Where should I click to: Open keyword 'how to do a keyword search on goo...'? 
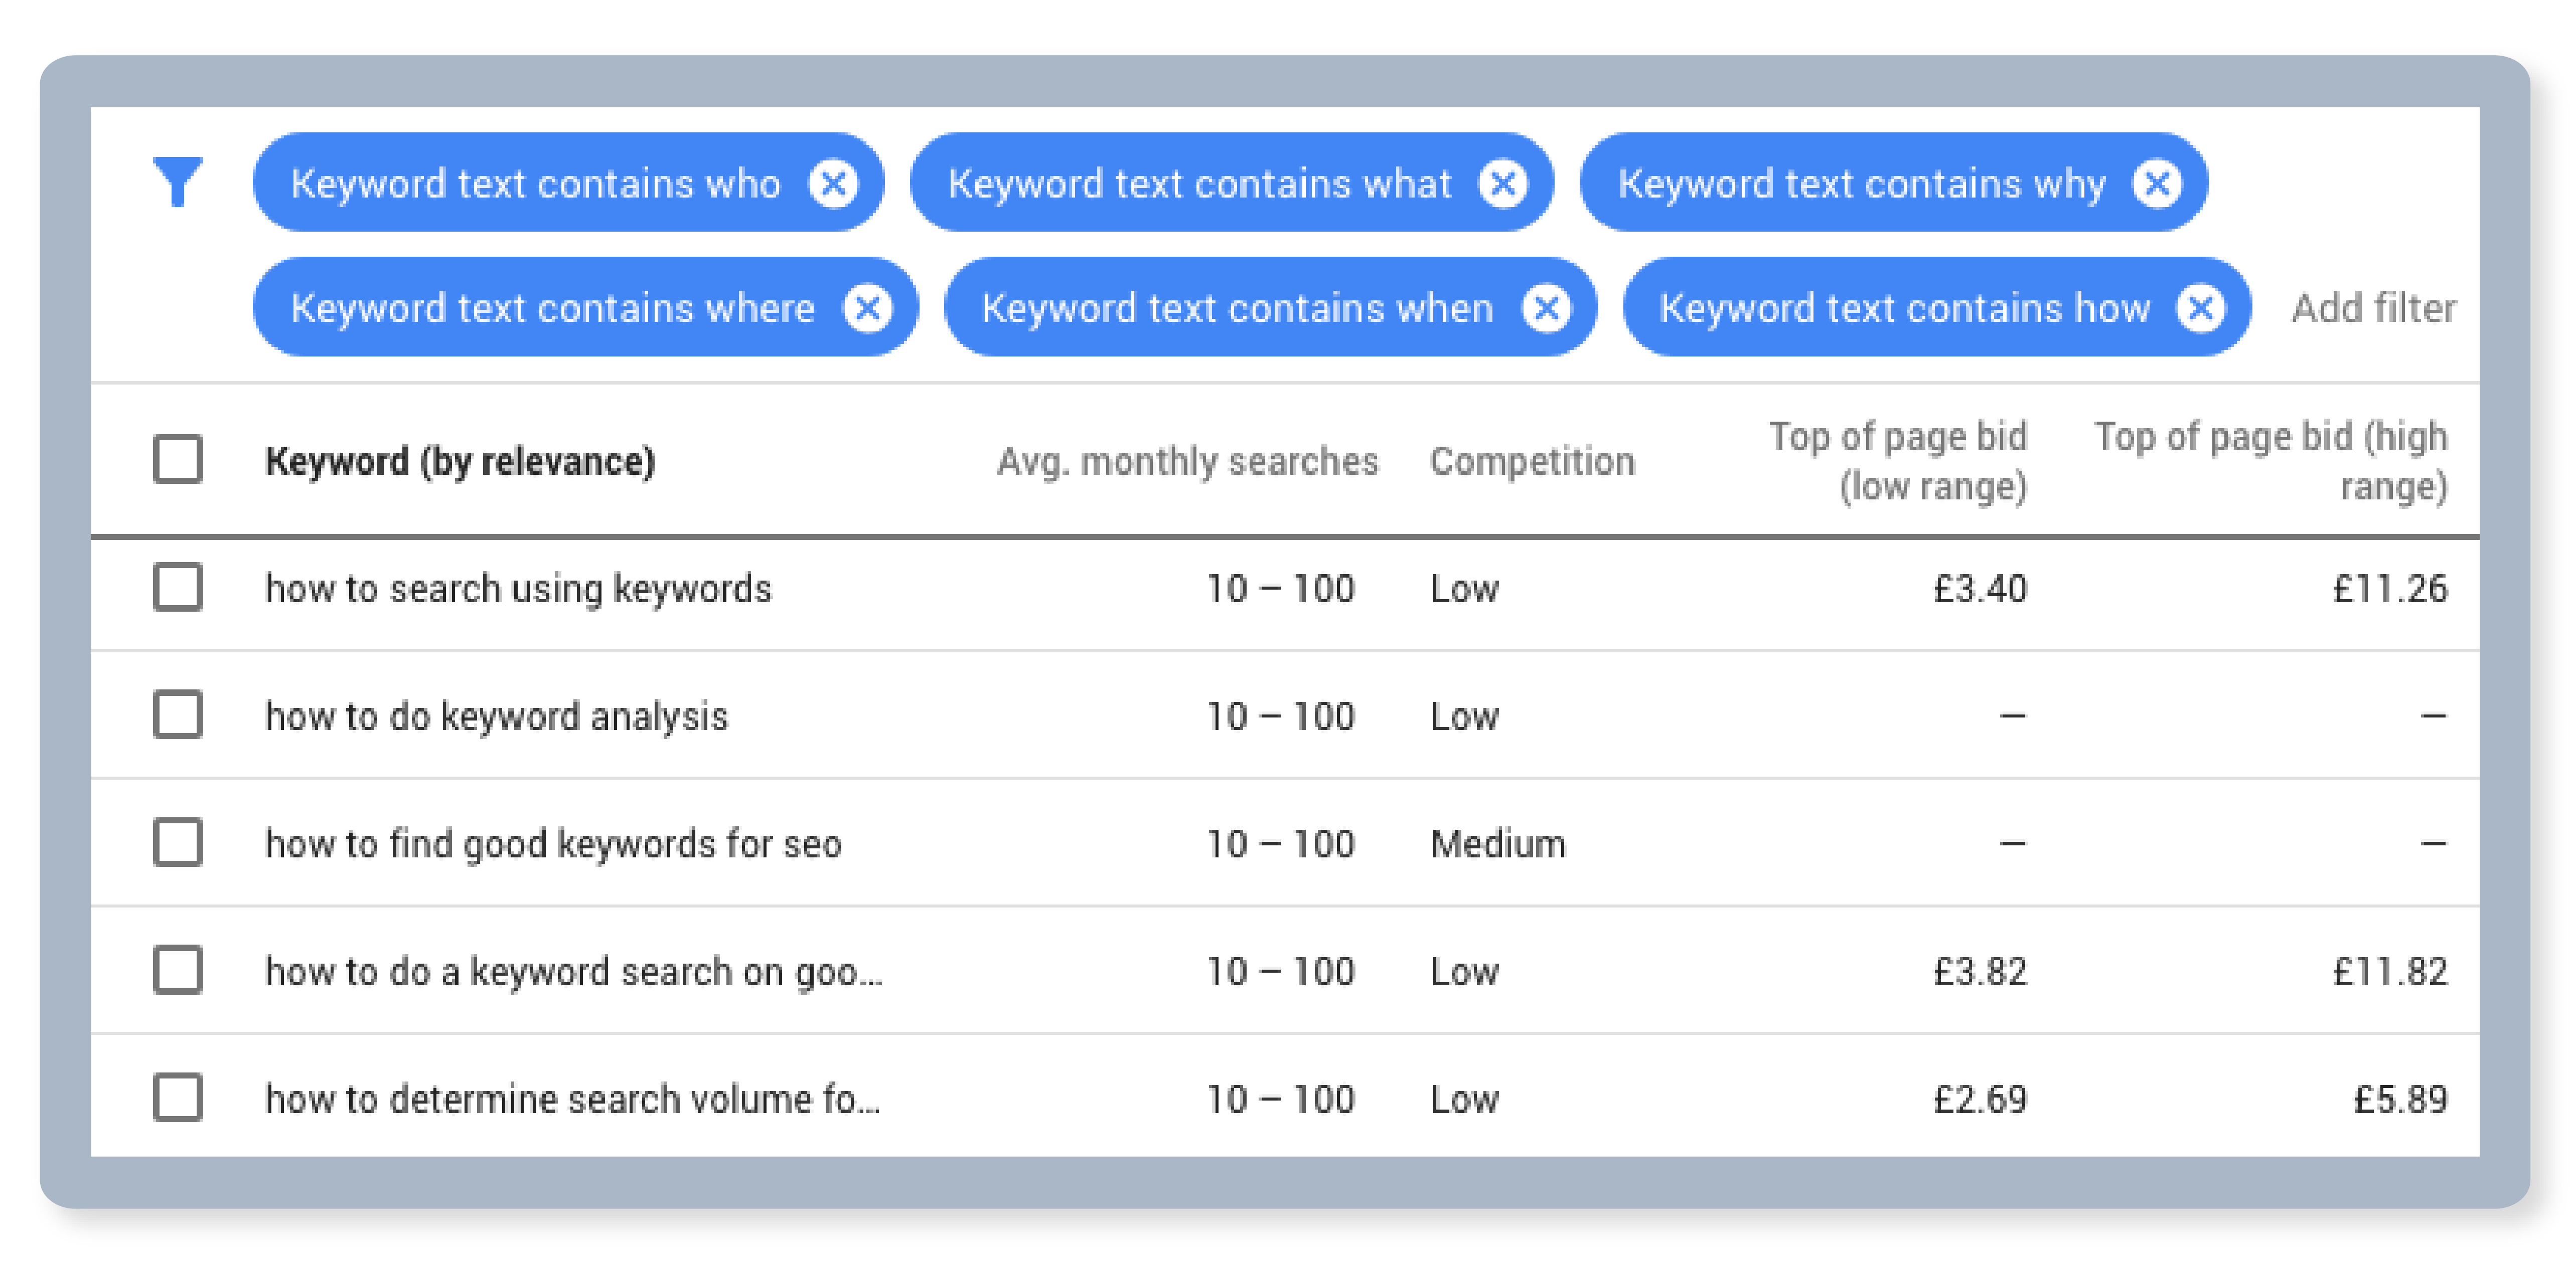[x=574, y=971]
